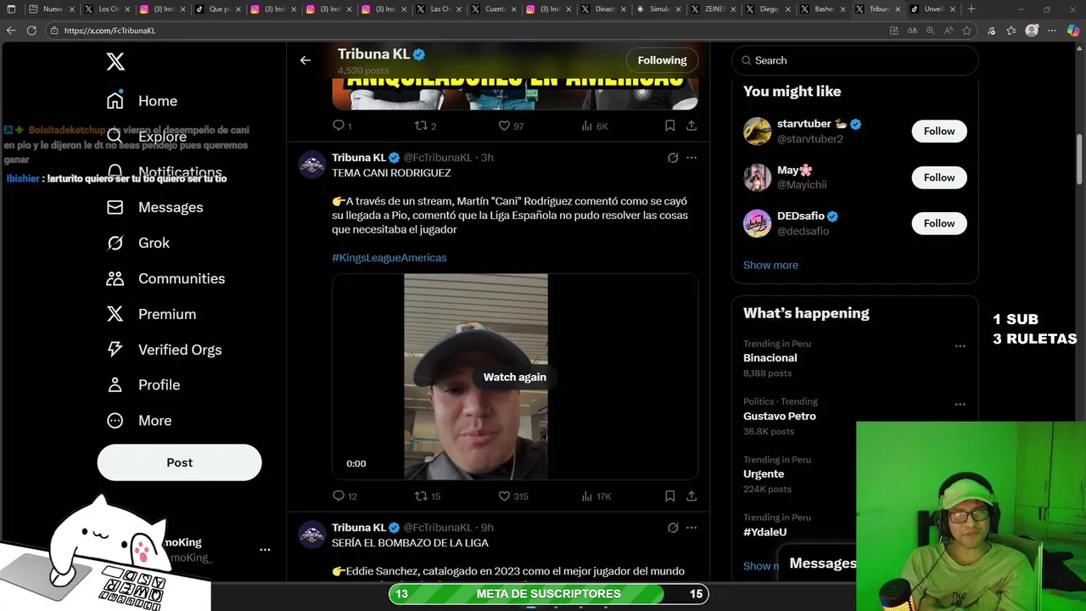Follow DEDsafio
The height and width of the screenshot is (611, 1086).
coord(939,223)
